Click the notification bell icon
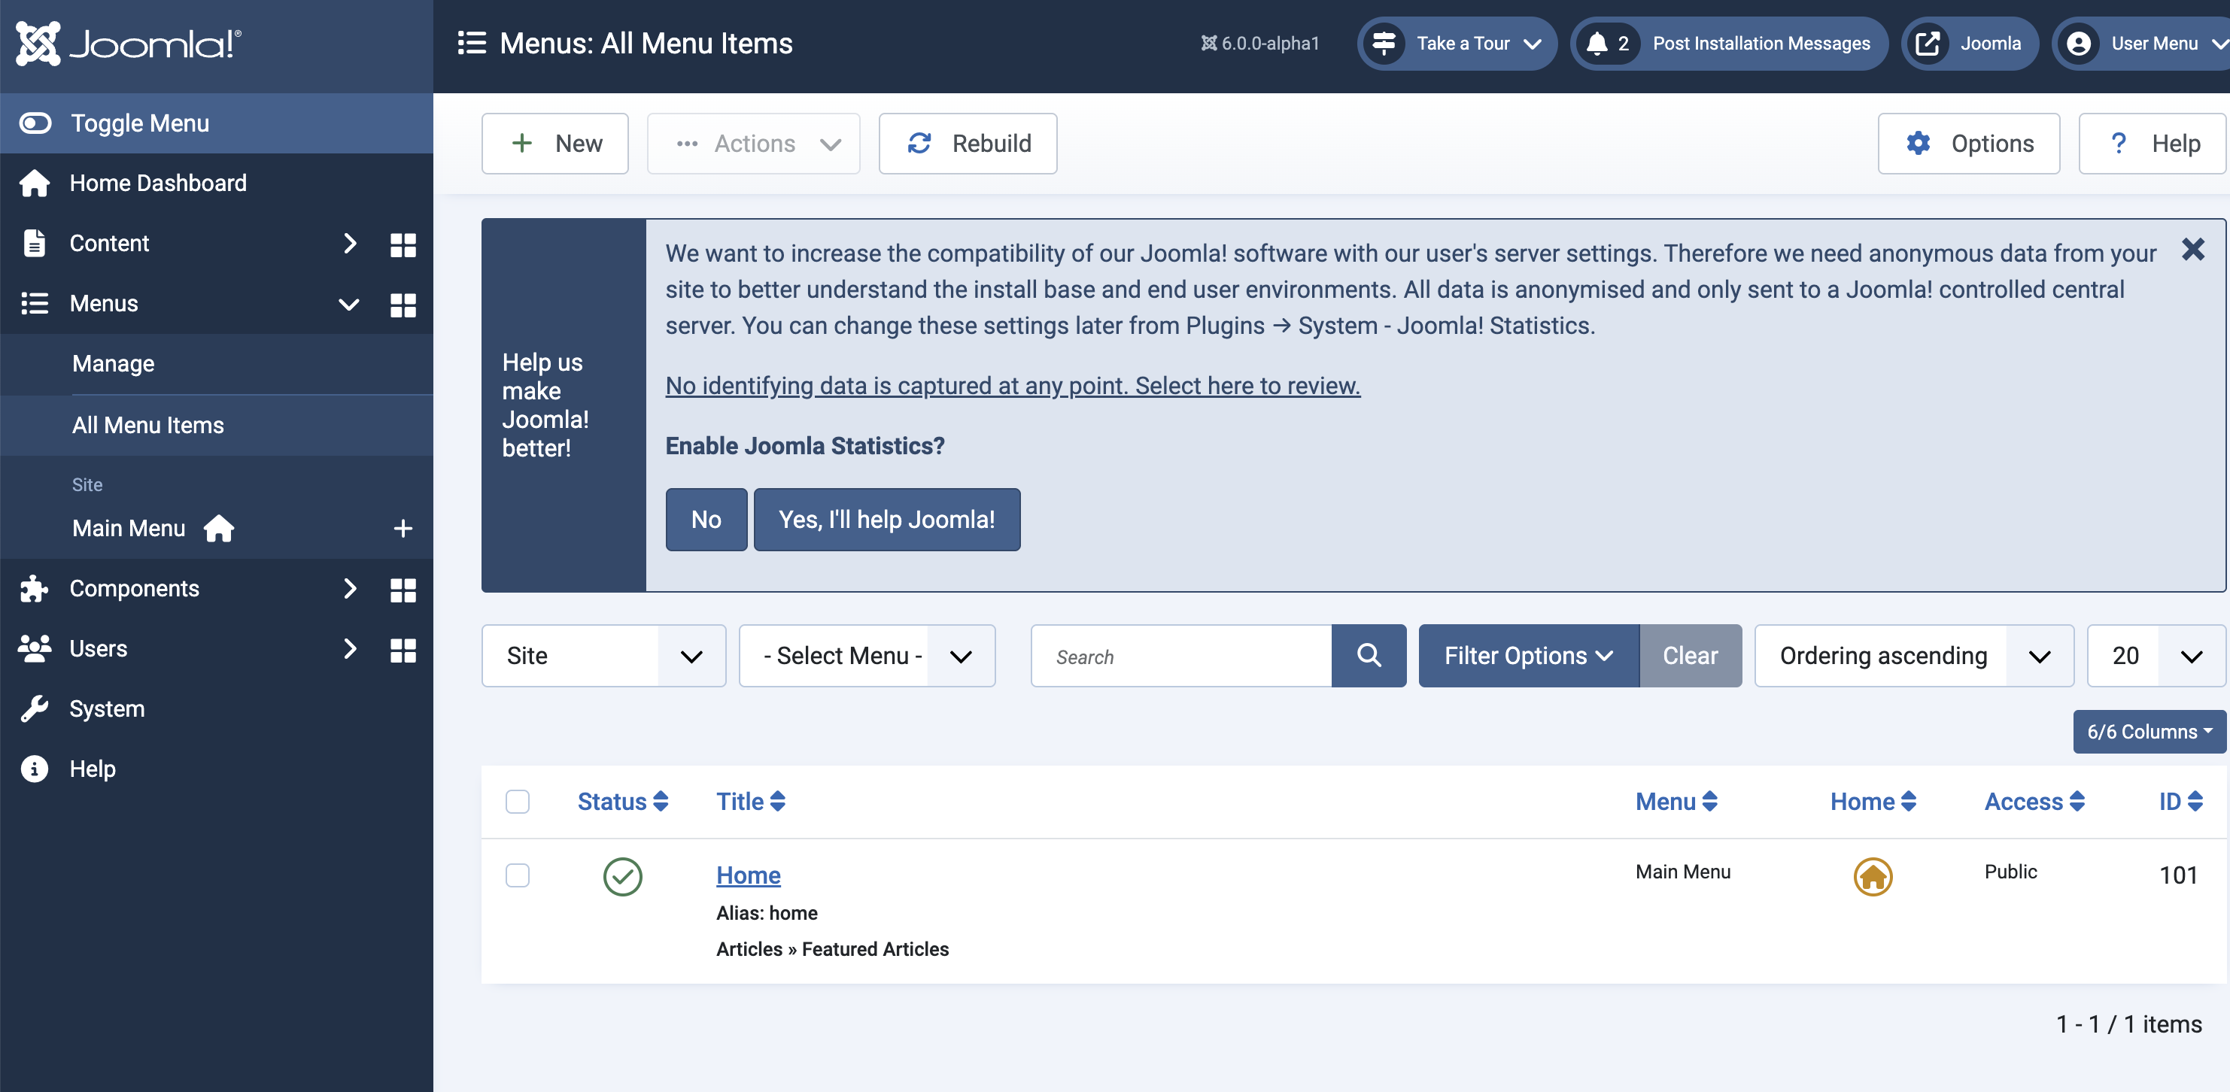The image size is (2230, 1092). click(x=1597, y=44)
